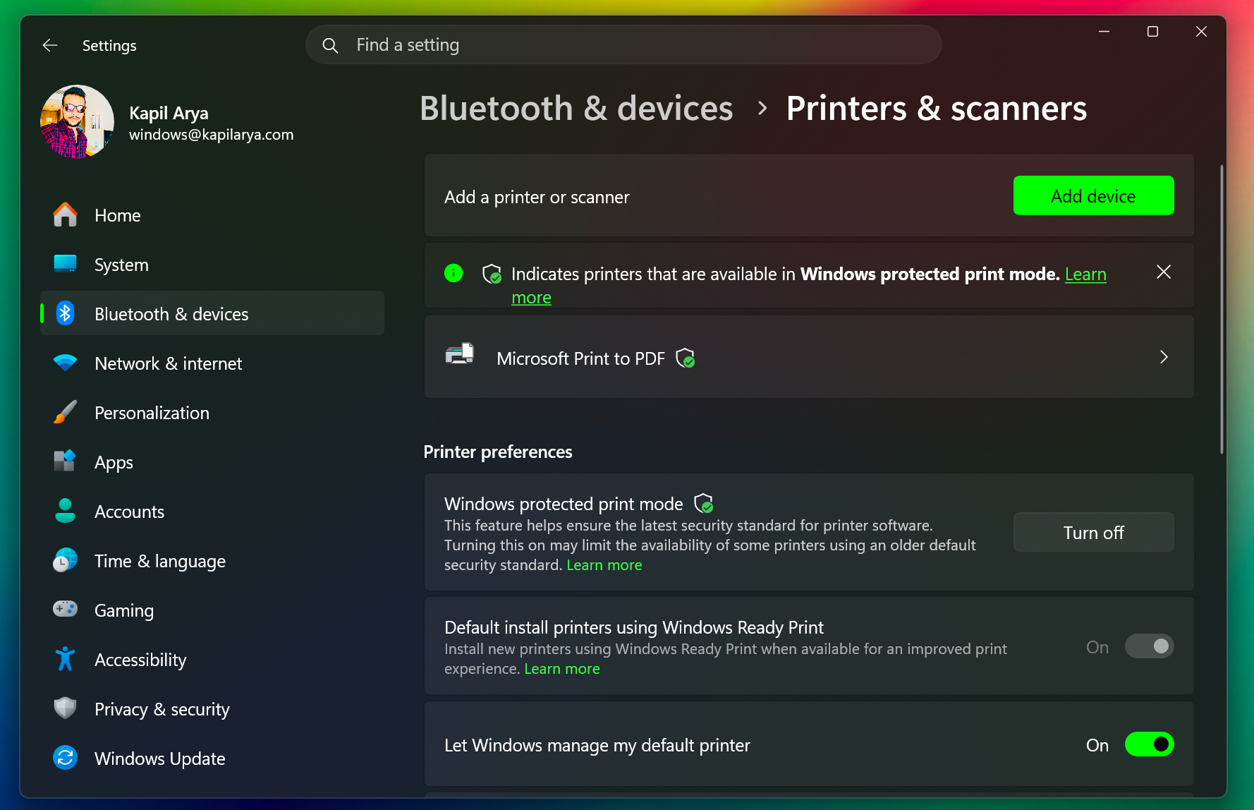Image resolution: width=1254 pixels, height=810 pixels.
Task: Click the Privacy & security shield icon
Action: pos(65,708)
